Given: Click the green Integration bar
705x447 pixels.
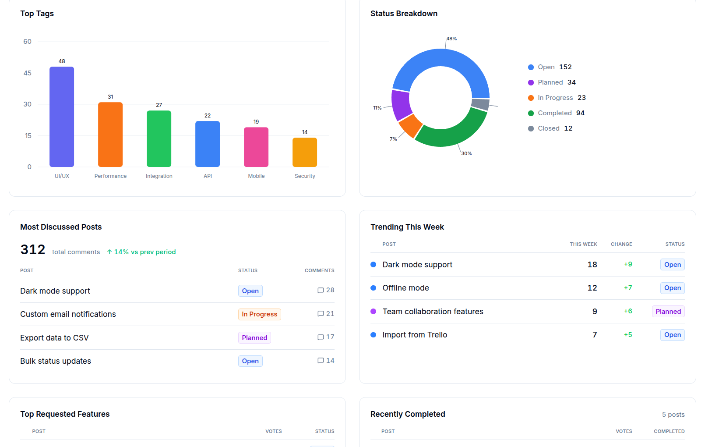Looking at the screenshot, I should tap(159, 139).
